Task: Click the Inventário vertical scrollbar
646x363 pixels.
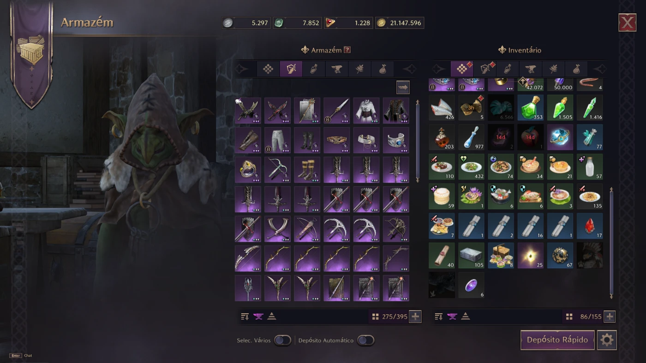Action: [x=611, y=242]
